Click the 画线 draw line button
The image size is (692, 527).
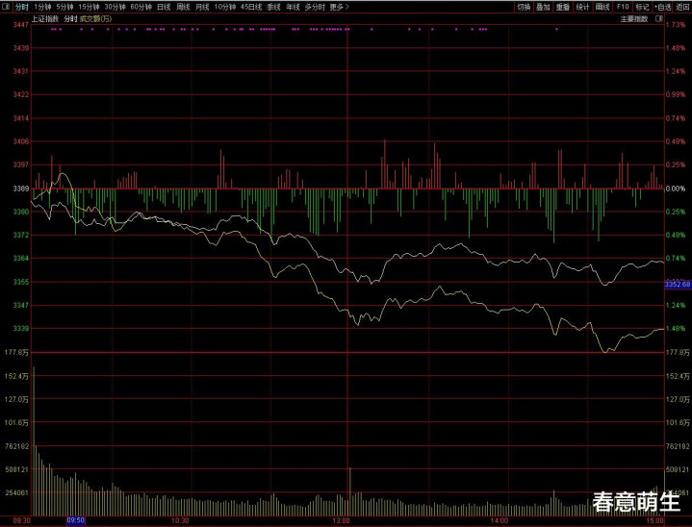tap(602, 7)
